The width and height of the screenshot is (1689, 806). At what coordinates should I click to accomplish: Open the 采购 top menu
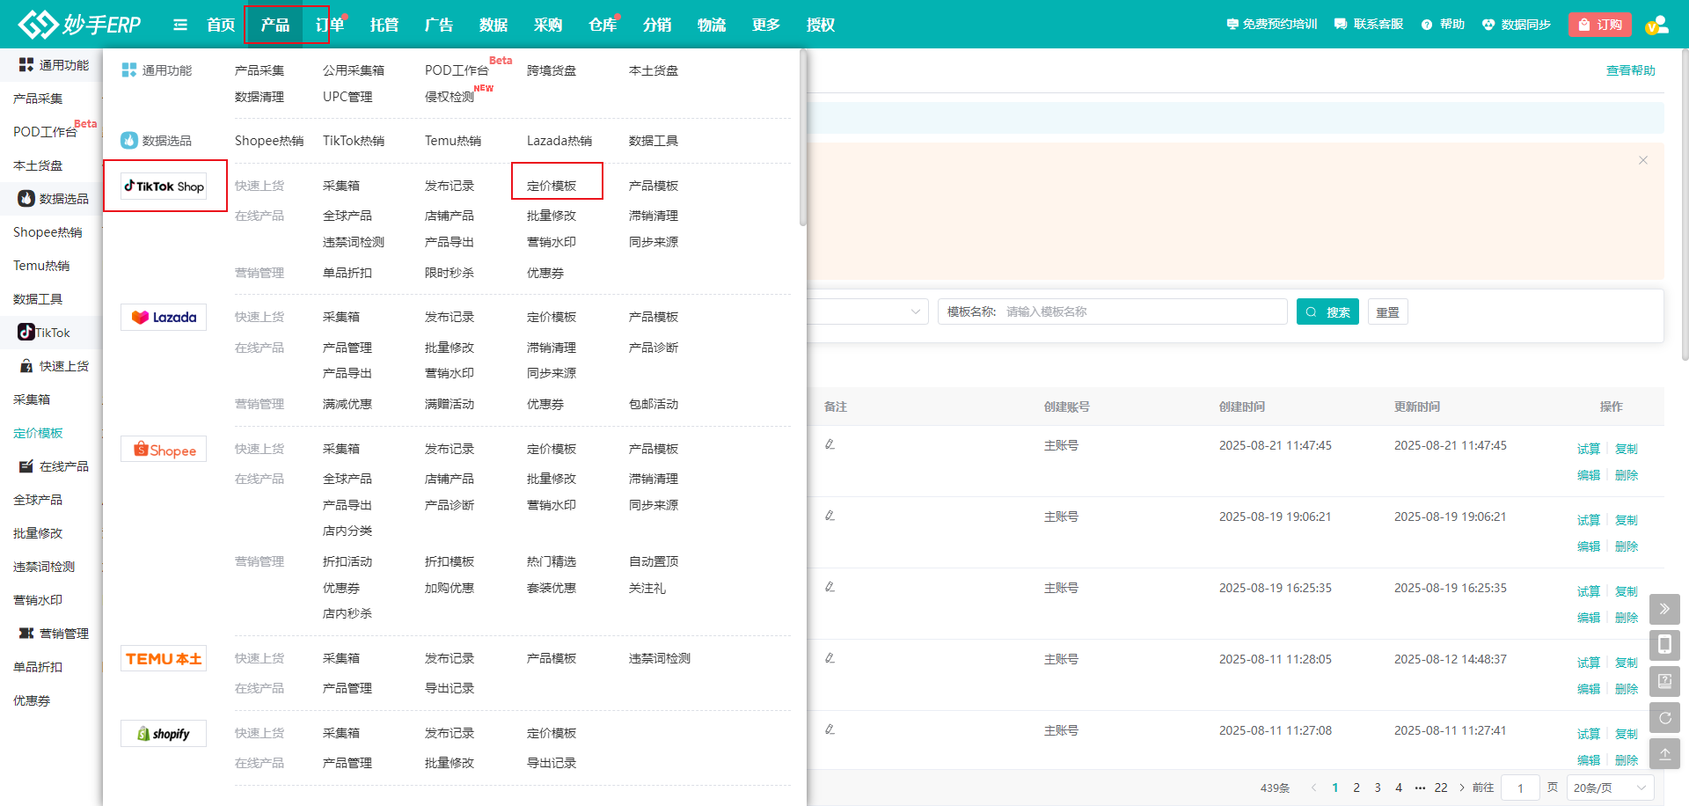[x=548, y=25]
